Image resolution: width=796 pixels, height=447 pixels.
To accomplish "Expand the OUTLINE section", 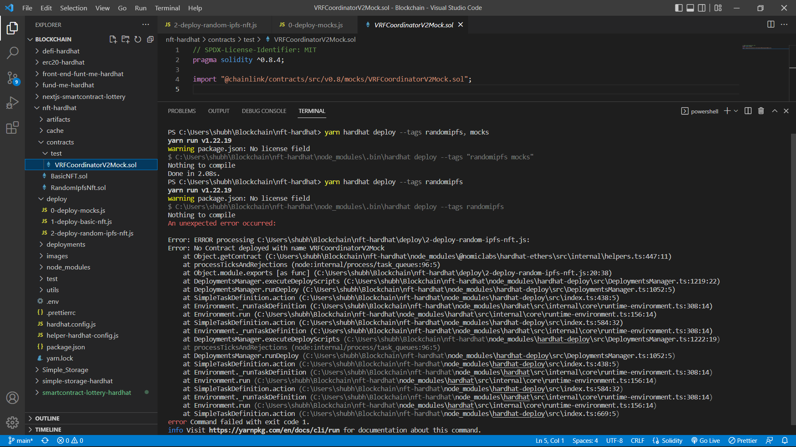I will (47, 418).
